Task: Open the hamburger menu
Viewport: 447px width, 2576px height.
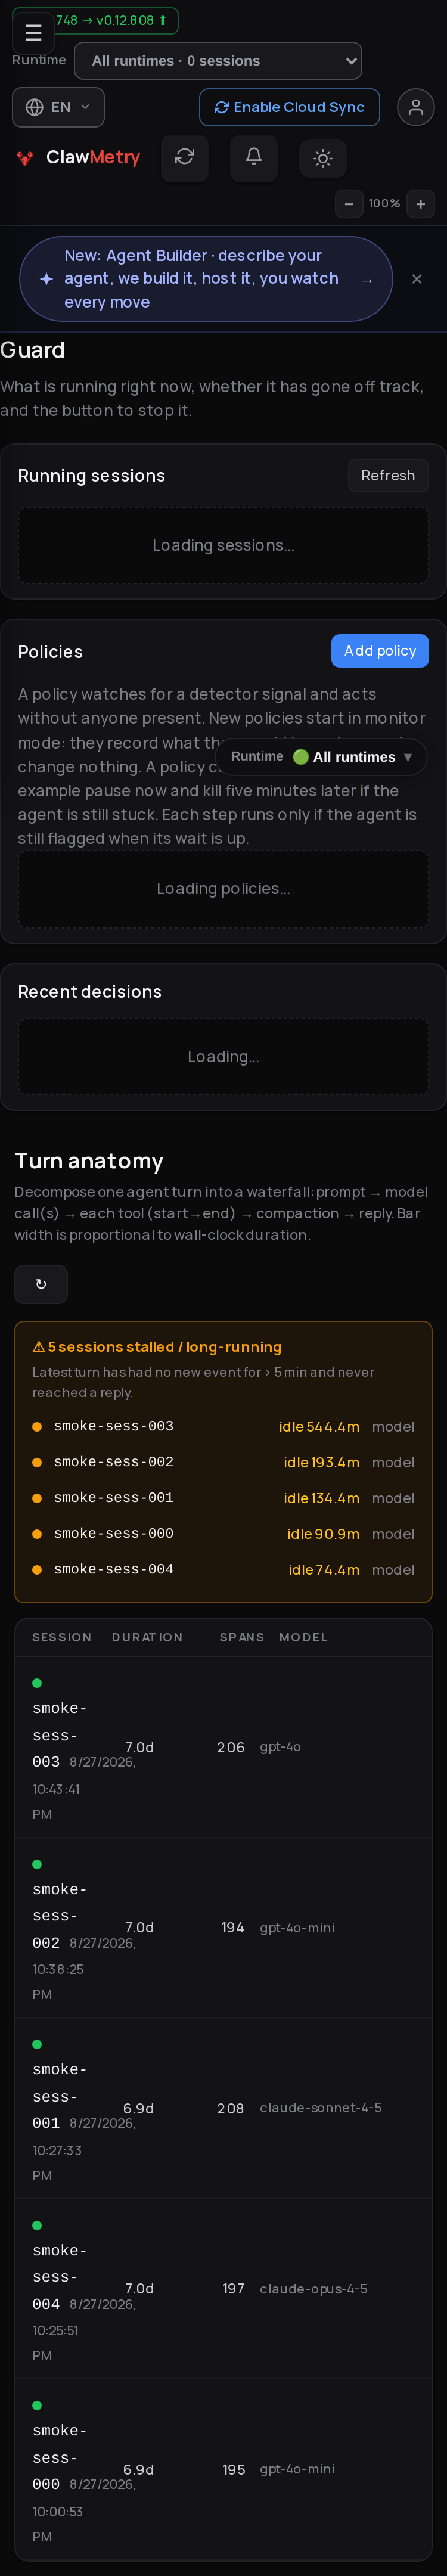Action: (33, 33)
